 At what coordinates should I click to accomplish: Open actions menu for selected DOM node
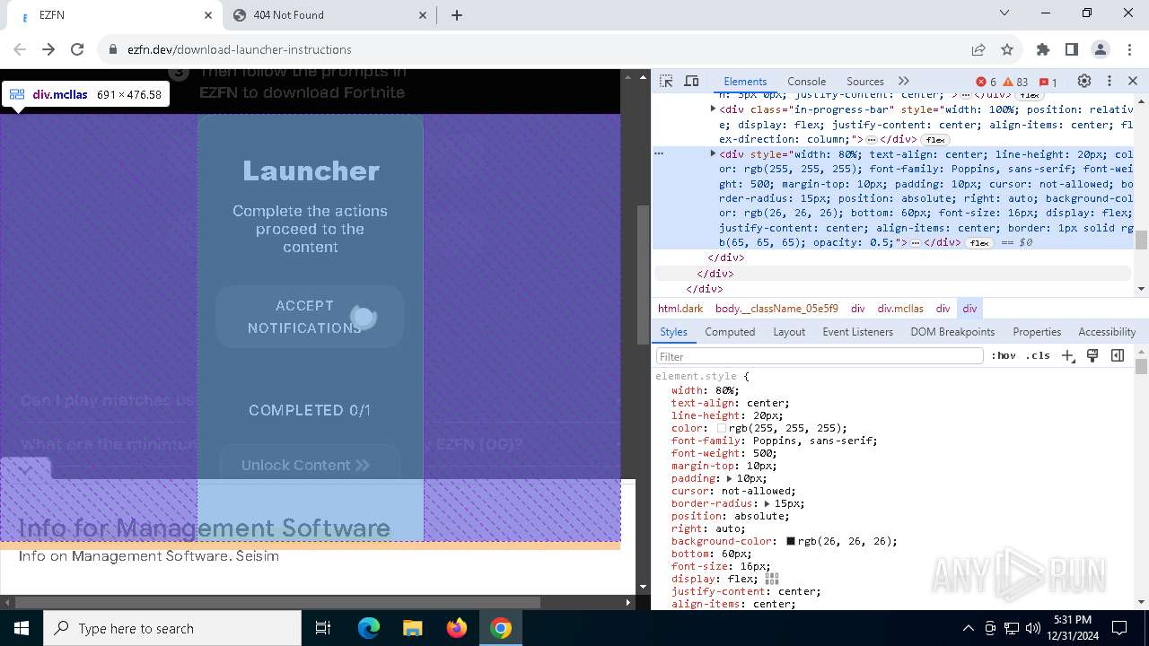click(659, 153)
